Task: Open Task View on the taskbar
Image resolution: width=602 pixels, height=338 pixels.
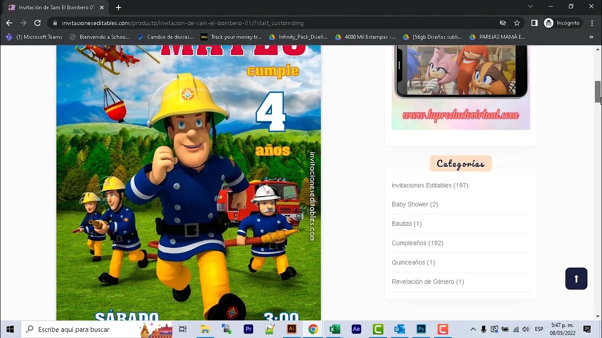Action: coord(183,329)
